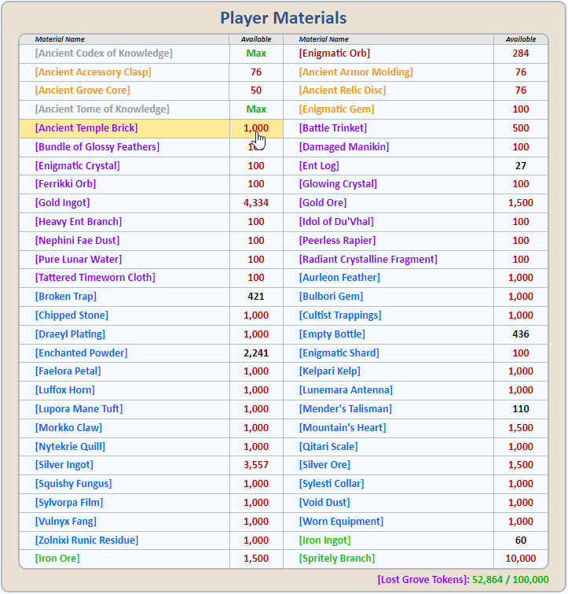Click the 2,241 Enchanted Powder amount
The image size is (568, 594).
[x=256, y=354]
